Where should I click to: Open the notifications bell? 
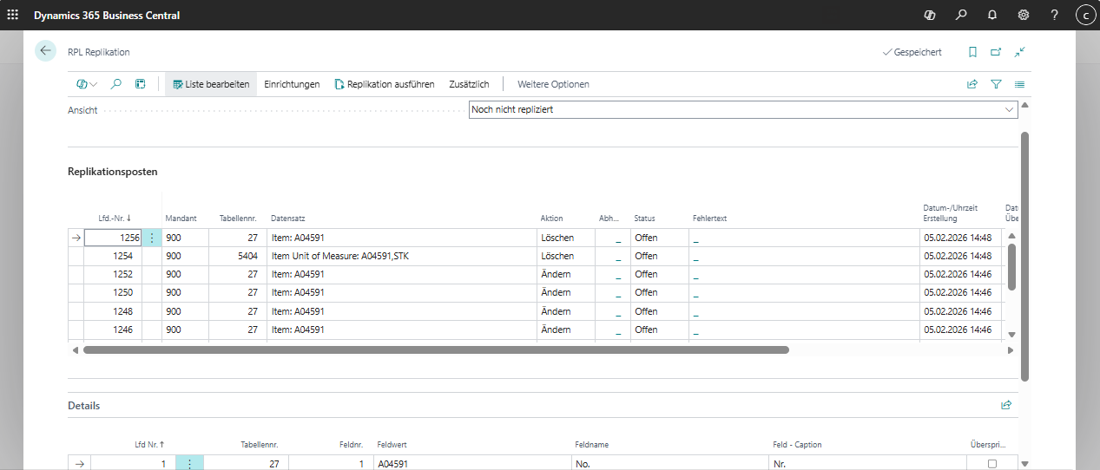point(991,15)
